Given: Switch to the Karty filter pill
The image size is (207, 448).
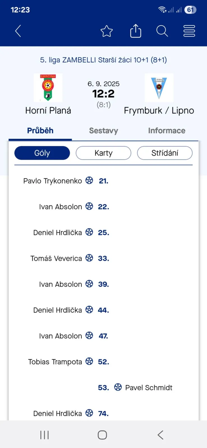Looking at the screenshot, I should point(104,153).
